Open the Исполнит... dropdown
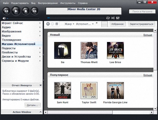This screenshot has width=158, height=120. 85,24
